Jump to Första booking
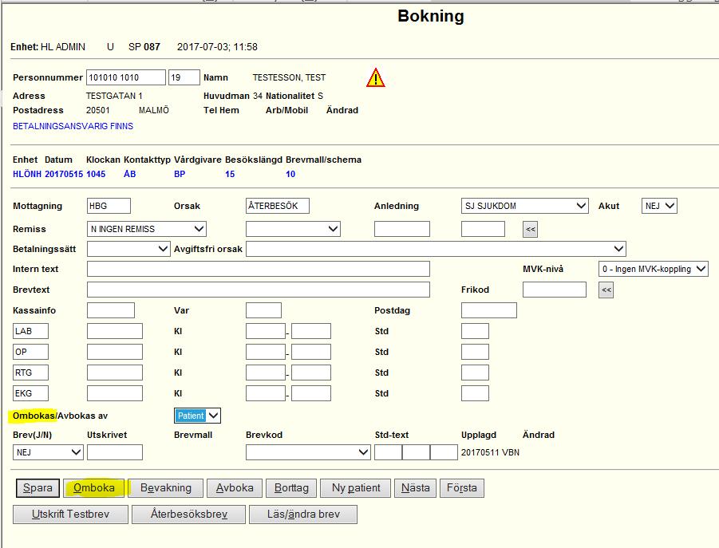 tap(462, 488)
